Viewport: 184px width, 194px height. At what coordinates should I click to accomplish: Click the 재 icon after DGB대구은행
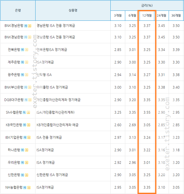(x=26, y=100)
